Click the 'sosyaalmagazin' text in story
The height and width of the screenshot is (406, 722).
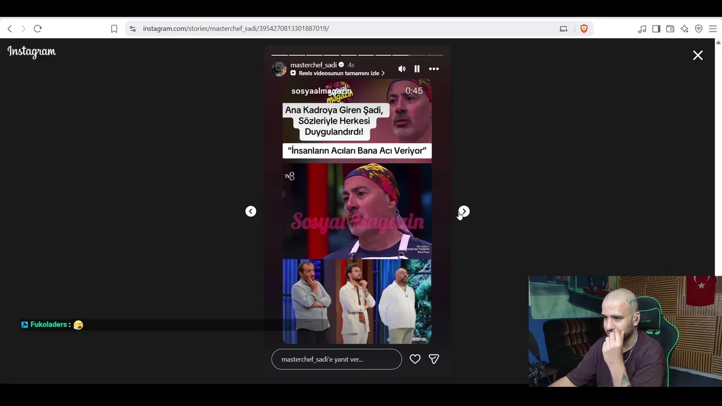[322, 91]
